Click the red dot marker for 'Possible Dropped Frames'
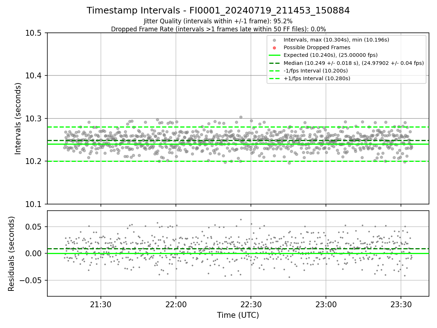The height and width of the screenshot is (328, 437). coord(274,48)
